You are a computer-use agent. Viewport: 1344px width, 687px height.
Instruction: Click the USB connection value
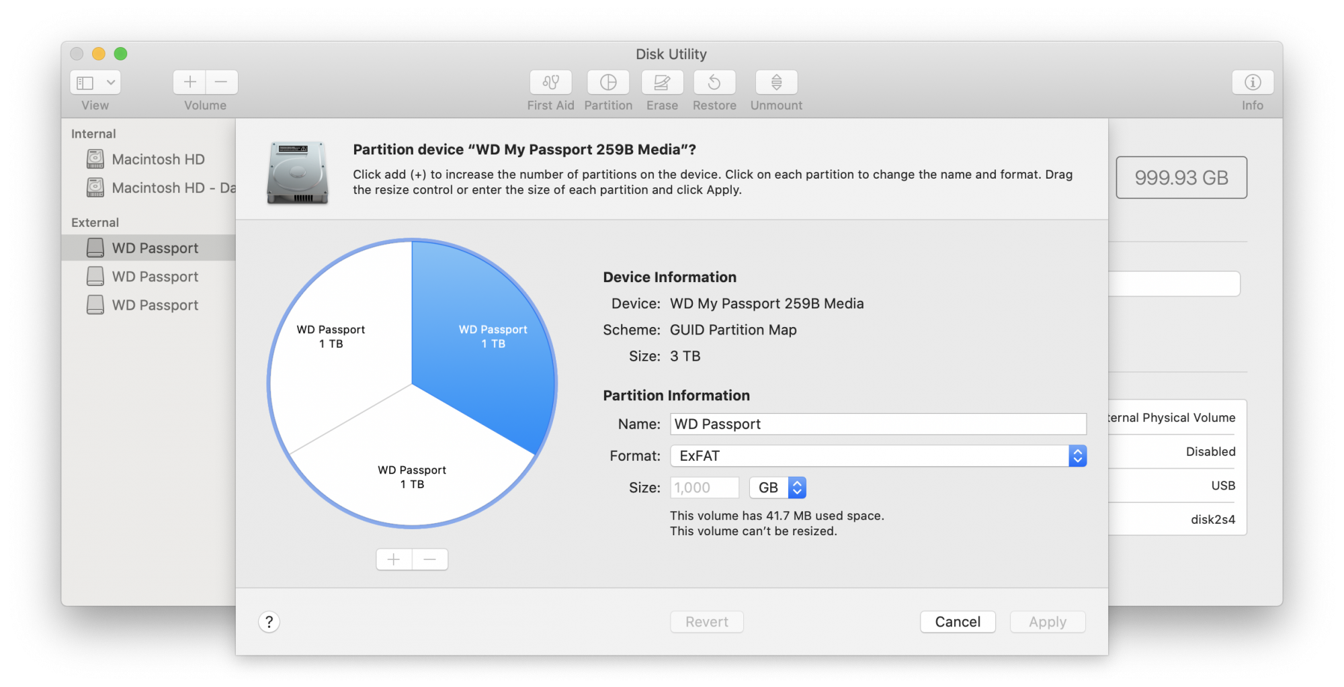click(1223, 486)
